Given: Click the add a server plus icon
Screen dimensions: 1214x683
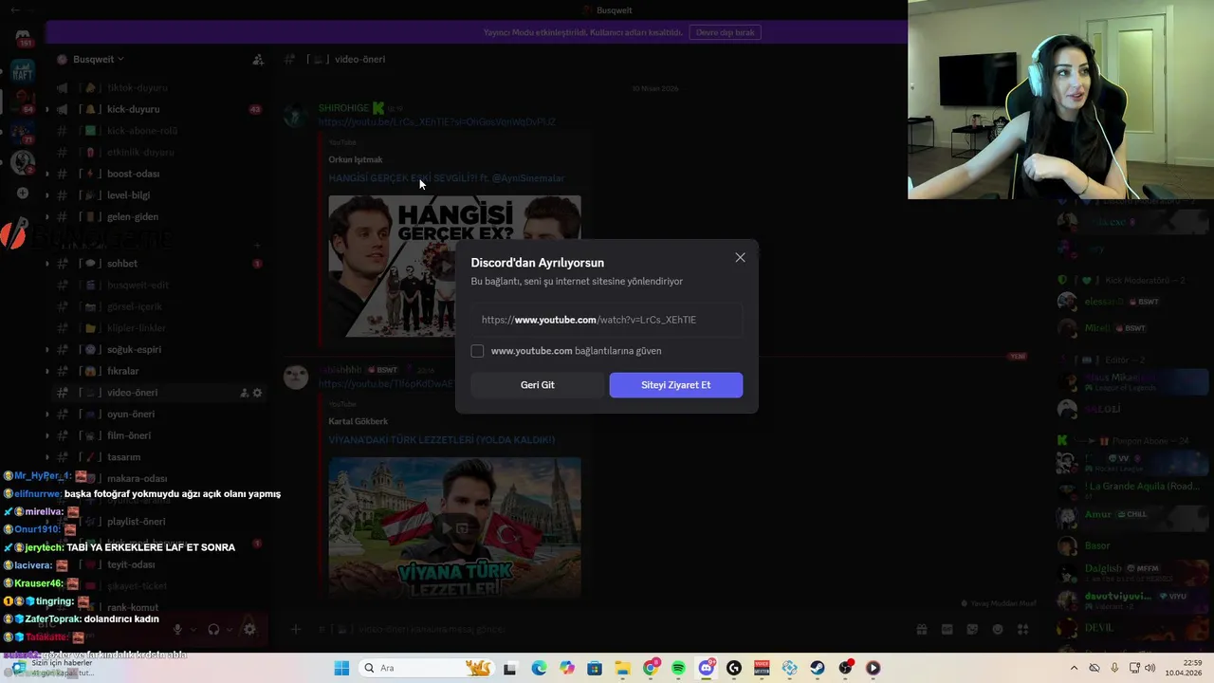Looking at the screenshot, I should [x=23, y=194].
